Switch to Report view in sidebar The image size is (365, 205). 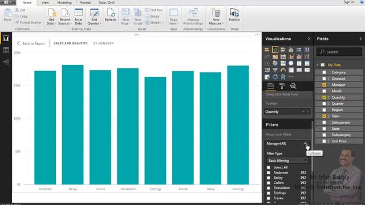click(x=6, y=38)
